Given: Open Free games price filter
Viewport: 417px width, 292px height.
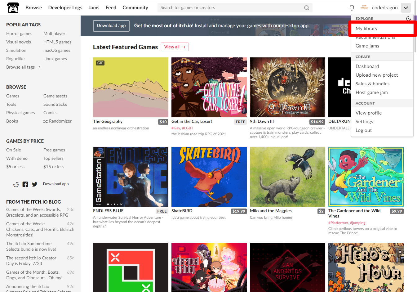Looking at the screenshot, I should pos(54,150).
